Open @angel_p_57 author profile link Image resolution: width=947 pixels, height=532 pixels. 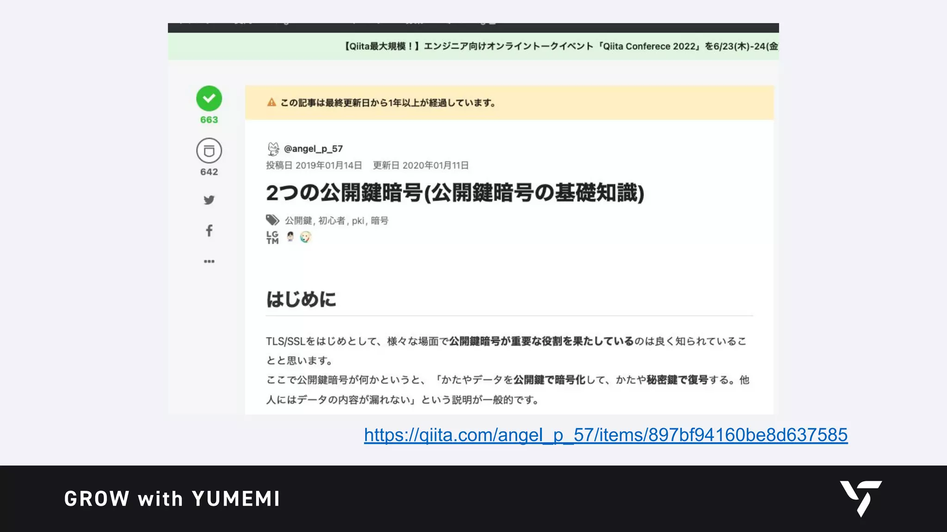[313, 149]
